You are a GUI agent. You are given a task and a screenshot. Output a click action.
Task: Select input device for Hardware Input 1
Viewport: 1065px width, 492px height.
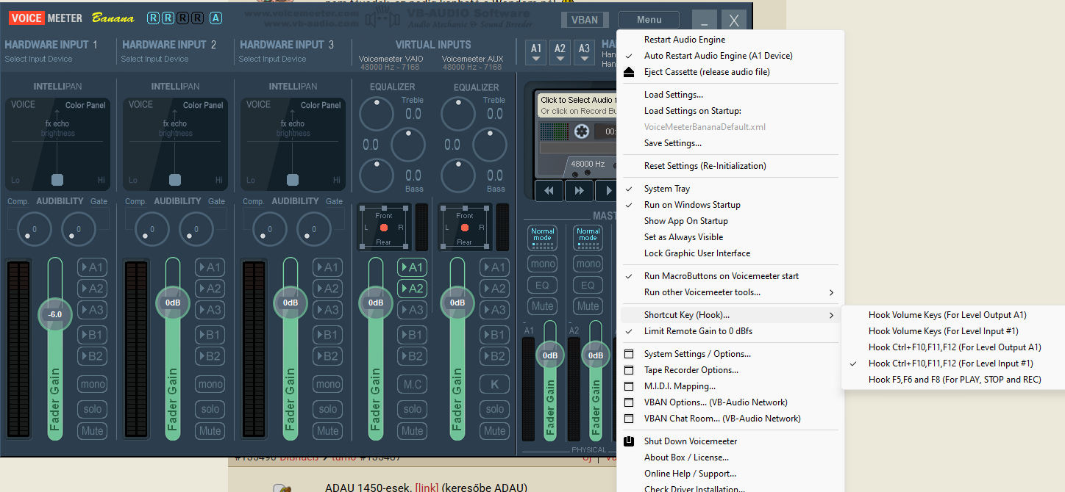click(x=38, y=59)
